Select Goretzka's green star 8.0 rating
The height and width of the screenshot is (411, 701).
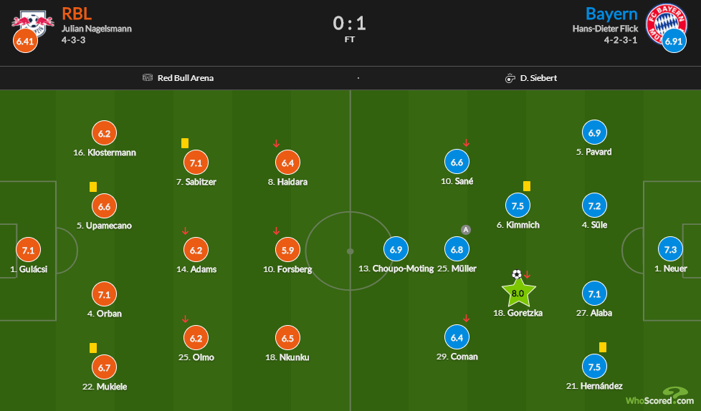pos(518,293)
